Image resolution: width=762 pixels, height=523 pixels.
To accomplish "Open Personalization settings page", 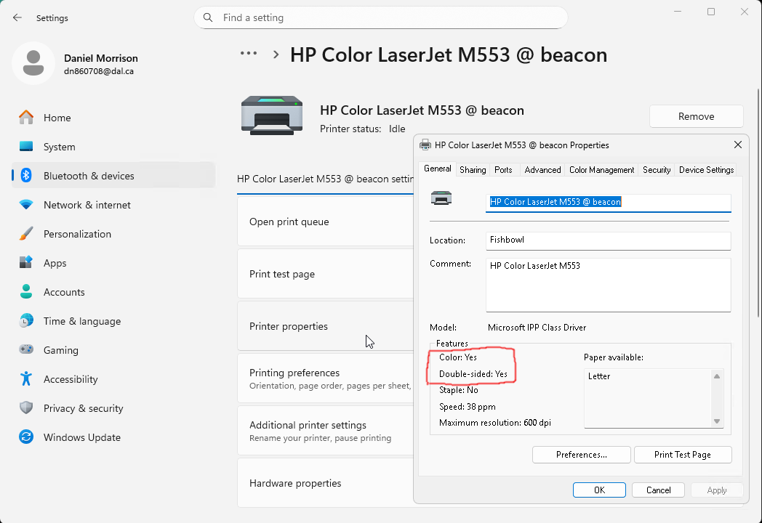I will (x=77, y=234).
